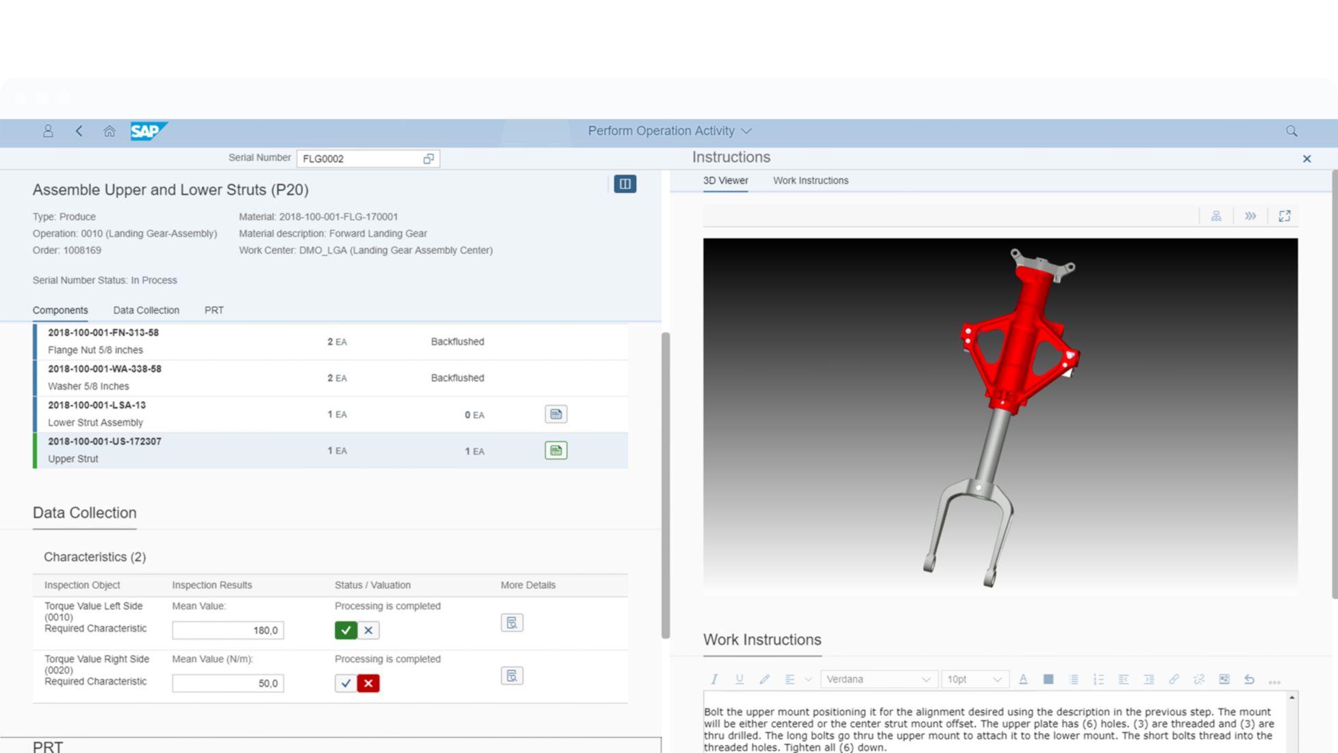
Task: Open Lower Strut Assembly assign icon
Action: click(x=555, y=414)
